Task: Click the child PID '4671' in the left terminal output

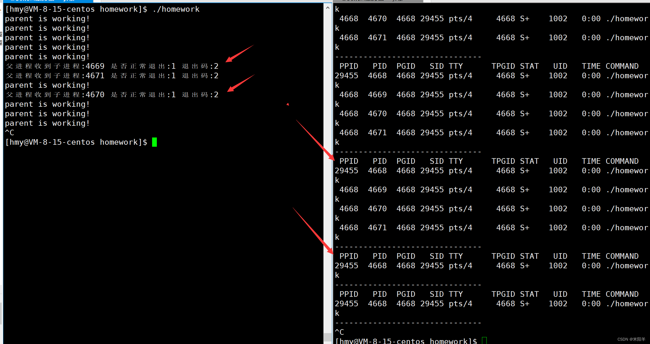Action: click(x=95, y=76)
